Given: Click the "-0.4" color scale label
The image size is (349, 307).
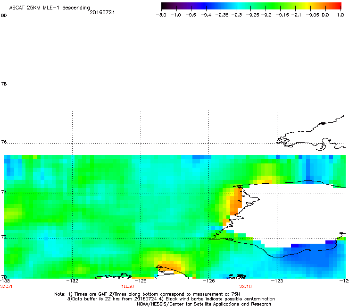Looking at the screenshot, I should pyautogui.click(x=206, y=15).
